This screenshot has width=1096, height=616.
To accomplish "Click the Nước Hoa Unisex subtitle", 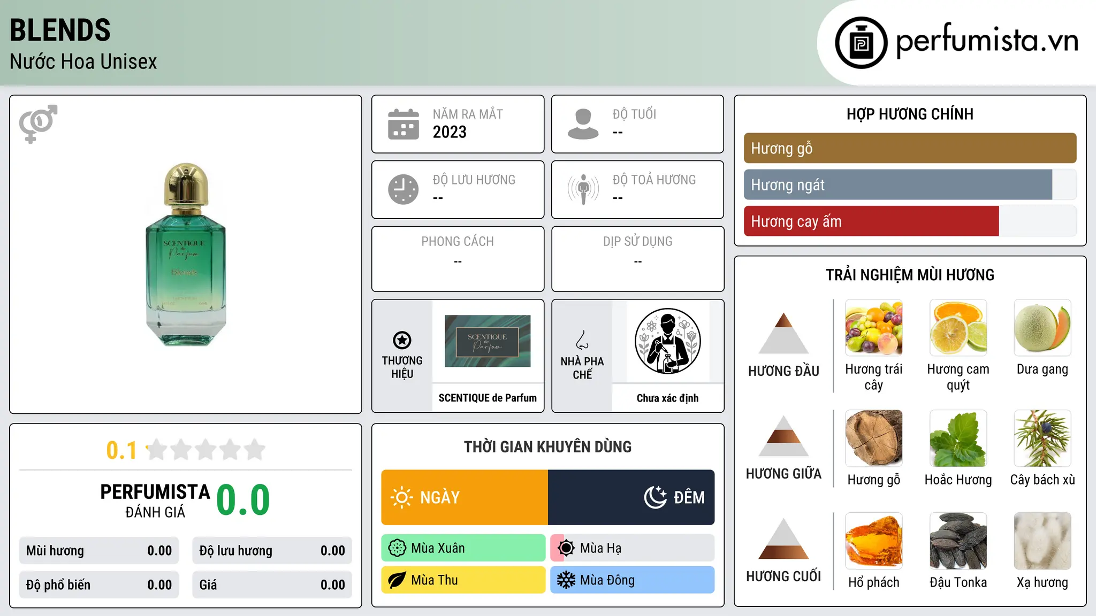I will pyautogui.click(x=83, y=61).
